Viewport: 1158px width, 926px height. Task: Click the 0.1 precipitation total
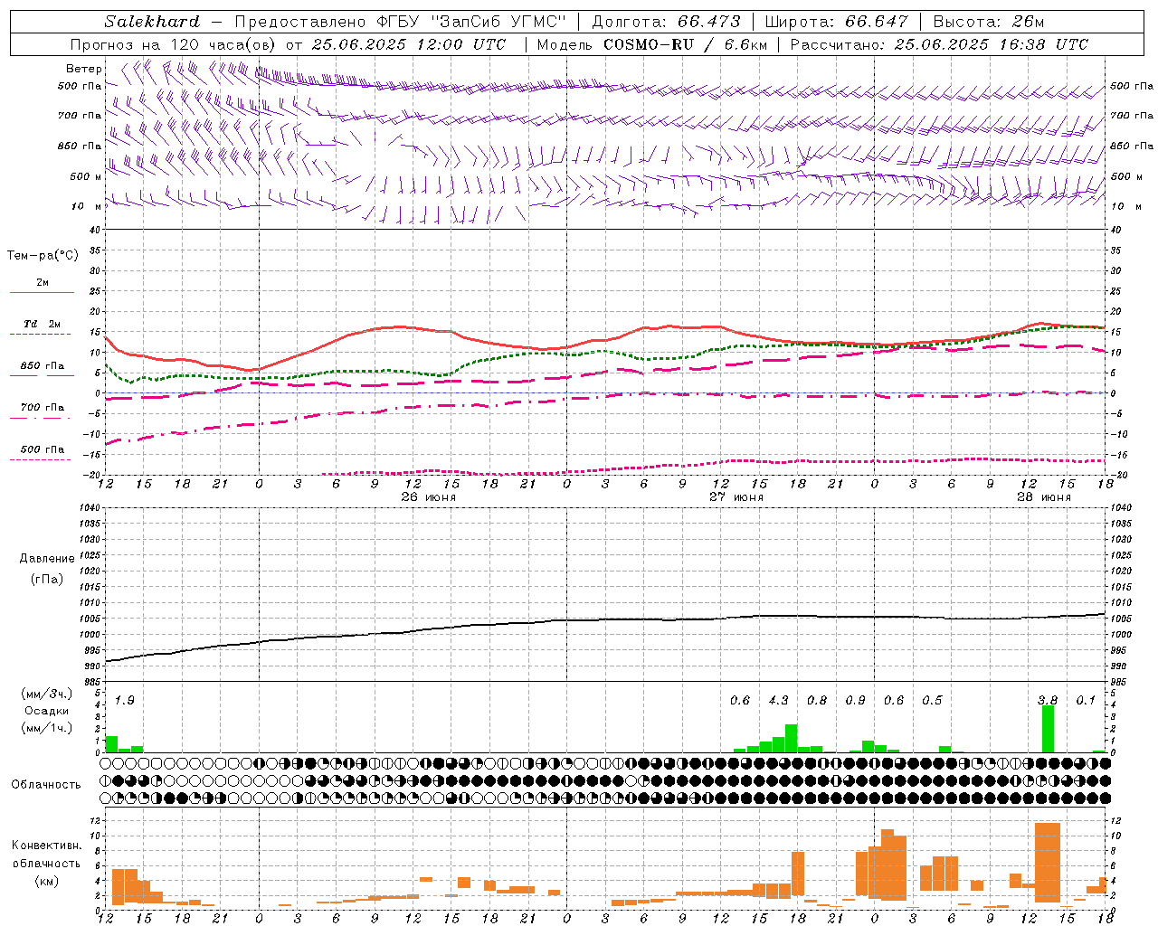click(1086, 701)
